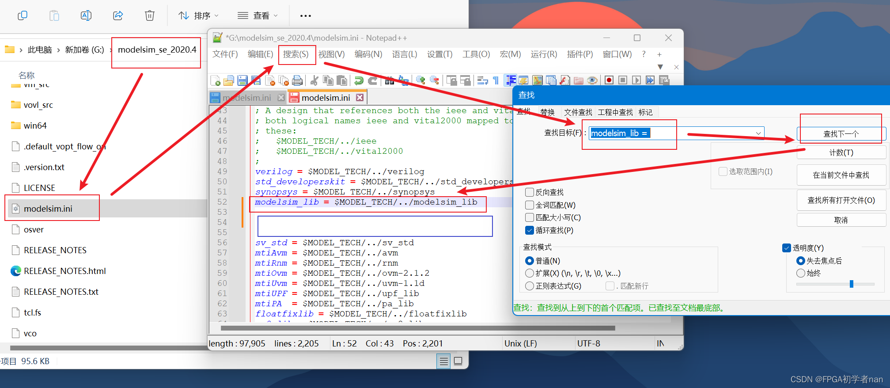Screen dimensions: 890x388
Task: Select 失去焦点后 transparency option
Action: [x=800, y=261]
